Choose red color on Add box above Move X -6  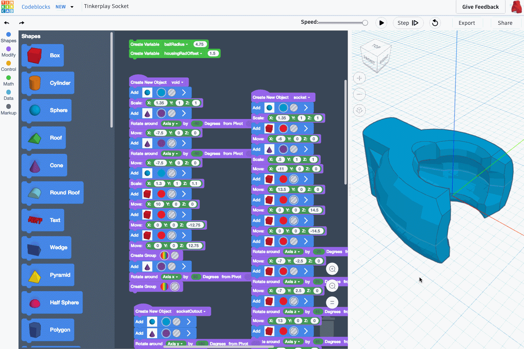pyautogui.click(x=283, y=128)
